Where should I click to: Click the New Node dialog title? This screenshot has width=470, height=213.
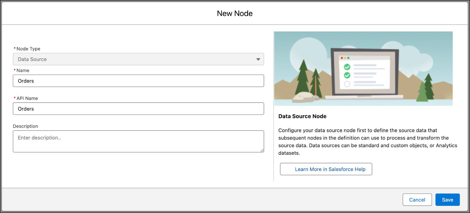click(x=235, y=13)
